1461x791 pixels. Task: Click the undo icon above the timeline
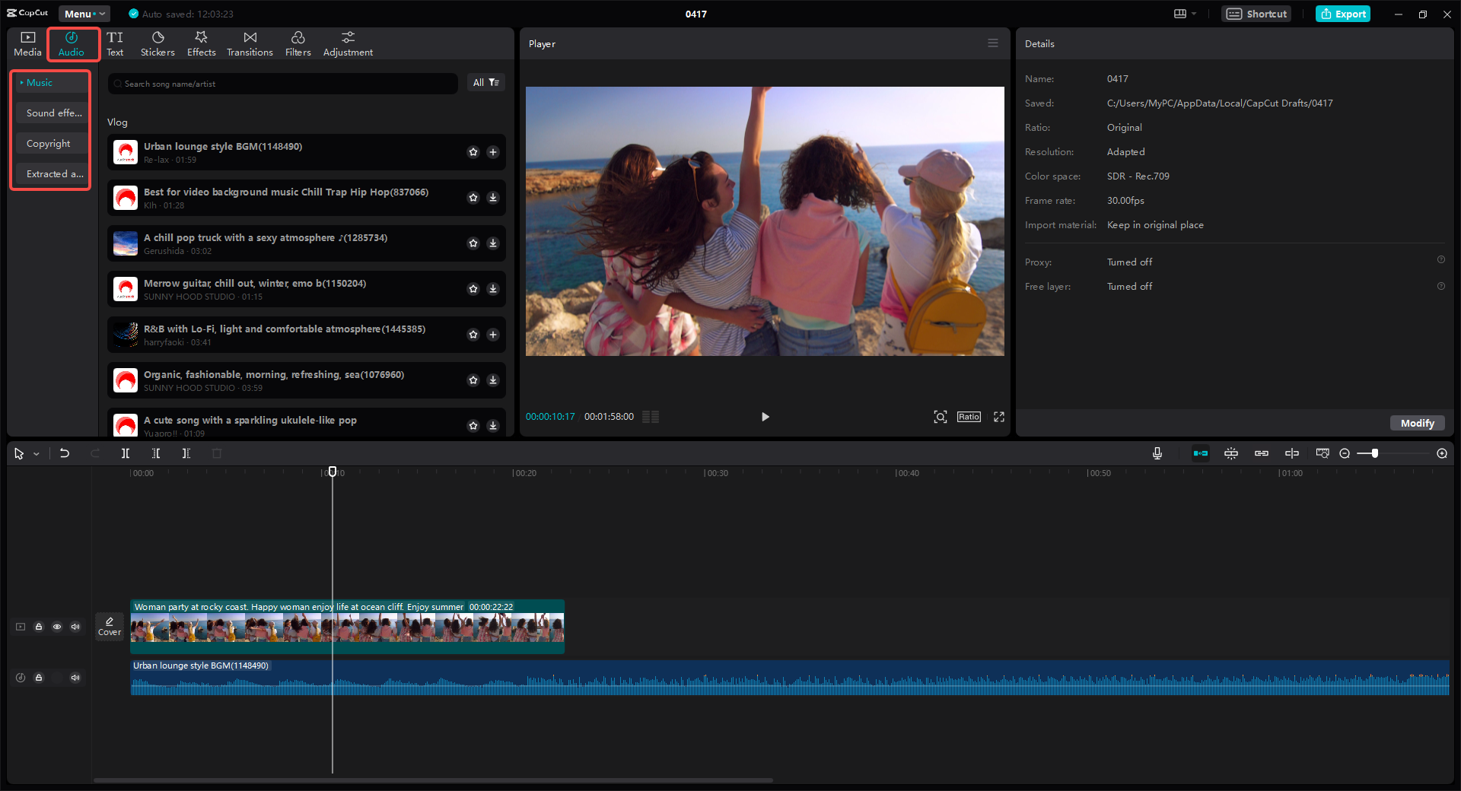[x=65, y=453]
